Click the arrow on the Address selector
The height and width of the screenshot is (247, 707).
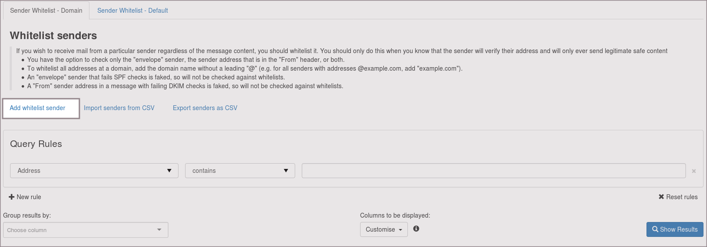(x=169, y=171)
